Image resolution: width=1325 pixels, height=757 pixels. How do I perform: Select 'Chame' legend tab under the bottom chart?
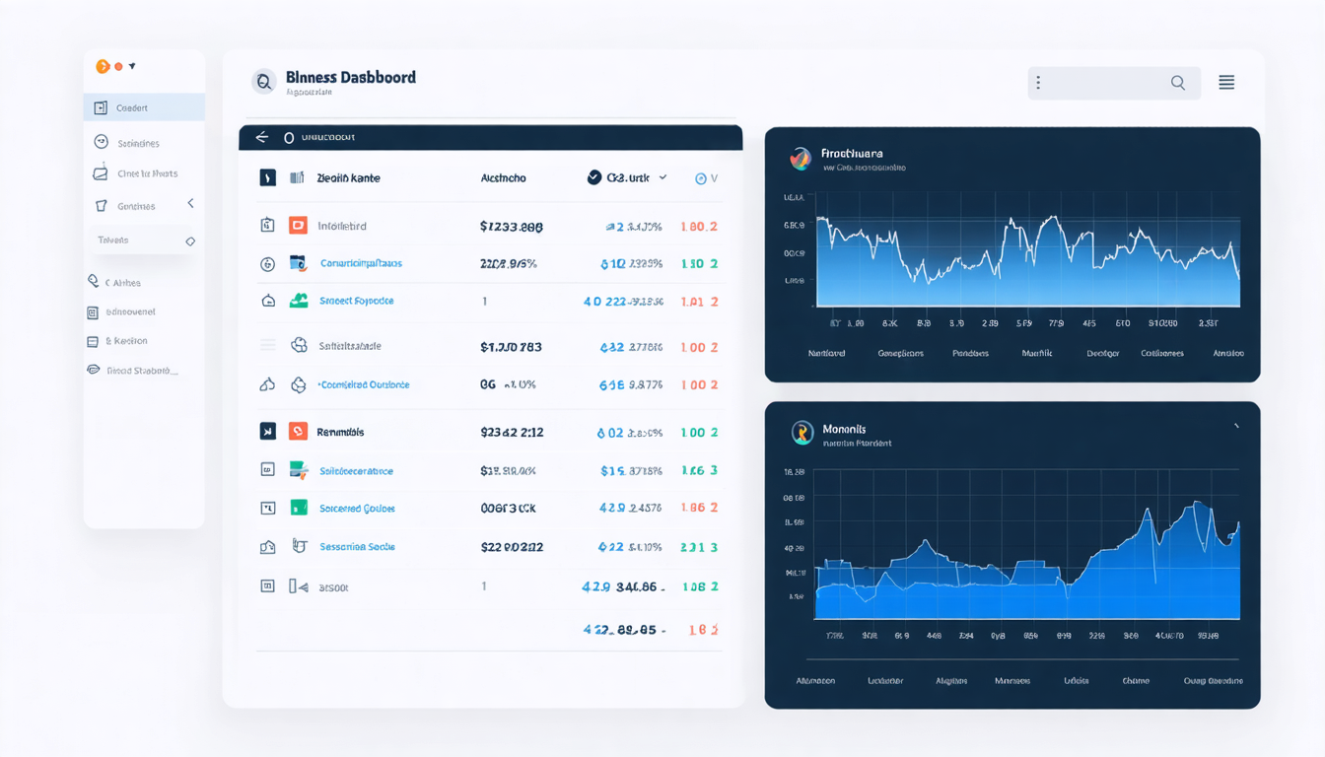[x=1136, y=680]
